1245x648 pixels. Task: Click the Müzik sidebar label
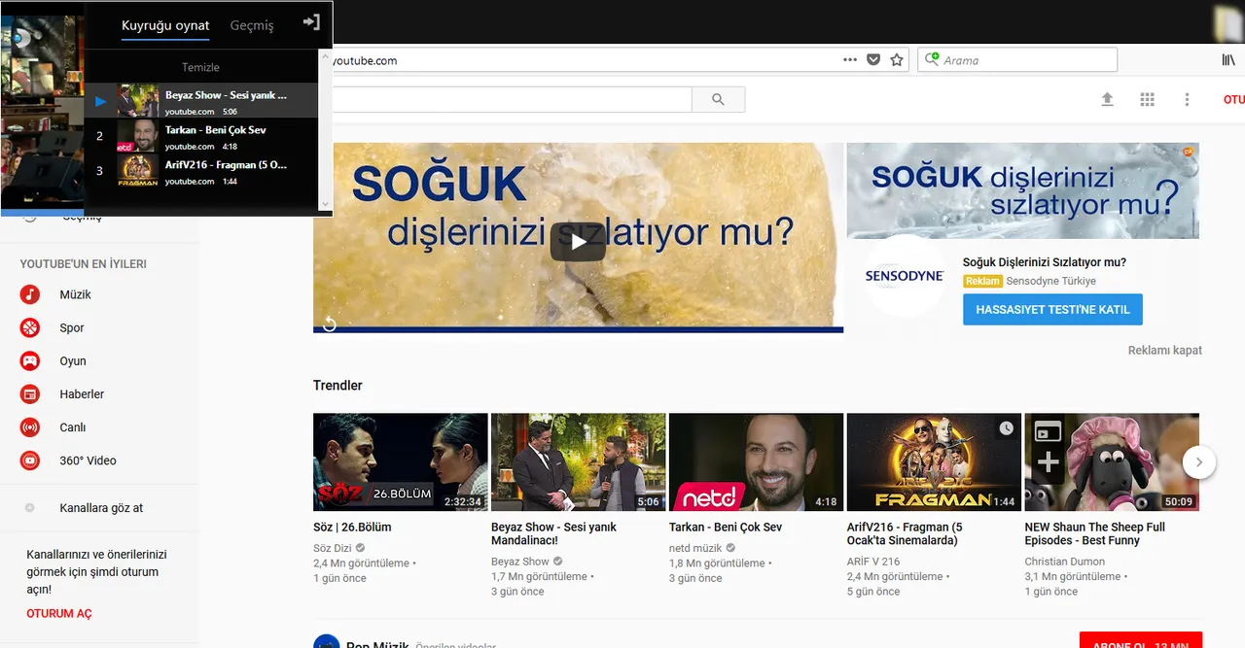(x=75, y=294)
